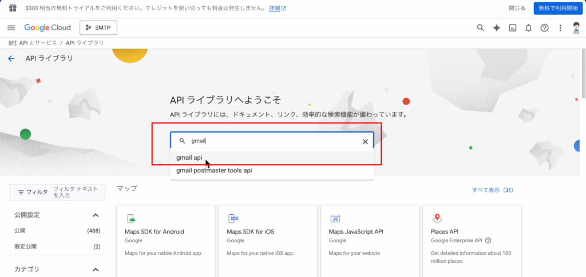Click the gmail search input field

tap(272, 141)
